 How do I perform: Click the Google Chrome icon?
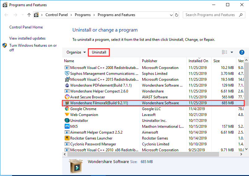[67, 109]
